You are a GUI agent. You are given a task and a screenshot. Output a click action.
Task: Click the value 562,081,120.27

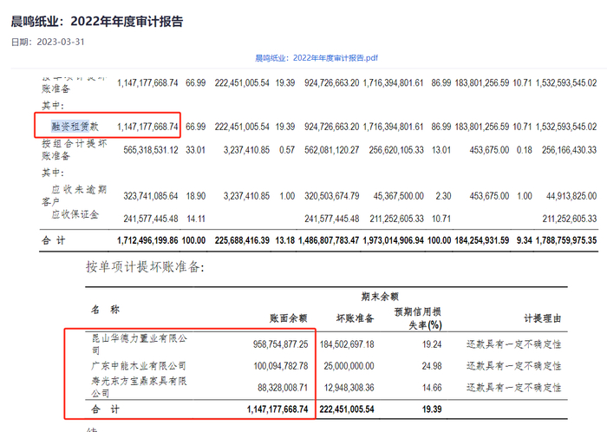332,150
